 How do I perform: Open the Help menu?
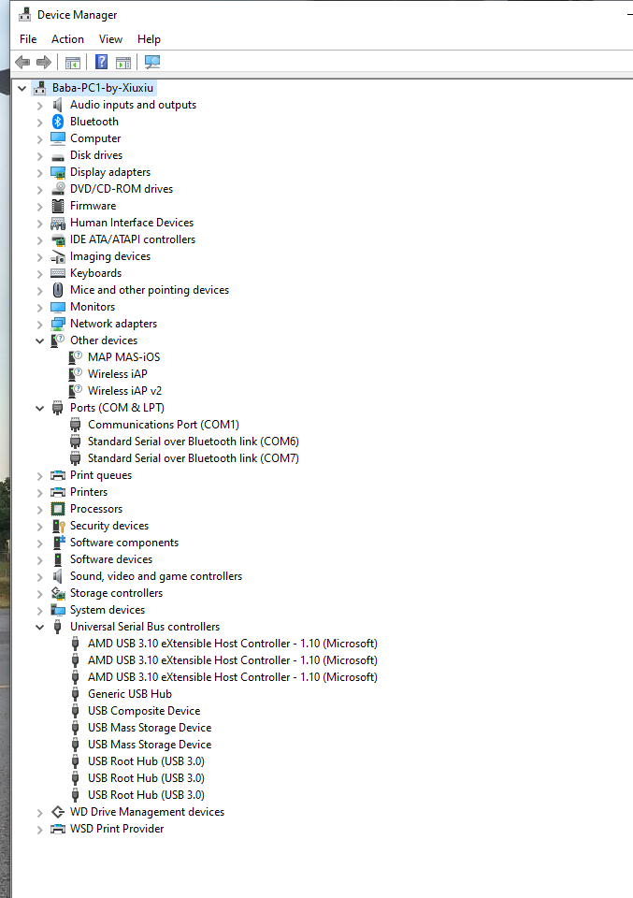[149, 39]
